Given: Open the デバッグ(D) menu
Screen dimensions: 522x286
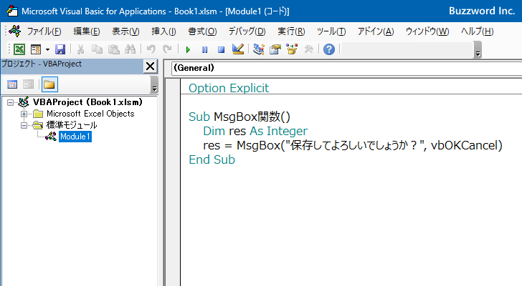Looking at the screenshot, I should 247,31.
